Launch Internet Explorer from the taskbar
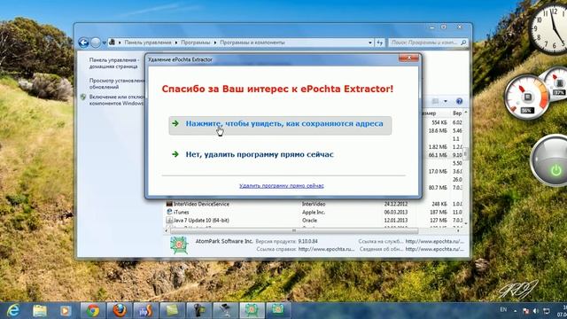This screenshot has height=319, width=567. coord(13,310)
